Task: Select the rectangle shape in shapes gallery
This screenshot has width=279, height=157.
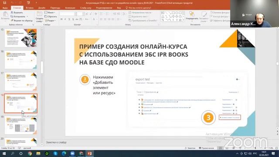Action: click(173, 13)
